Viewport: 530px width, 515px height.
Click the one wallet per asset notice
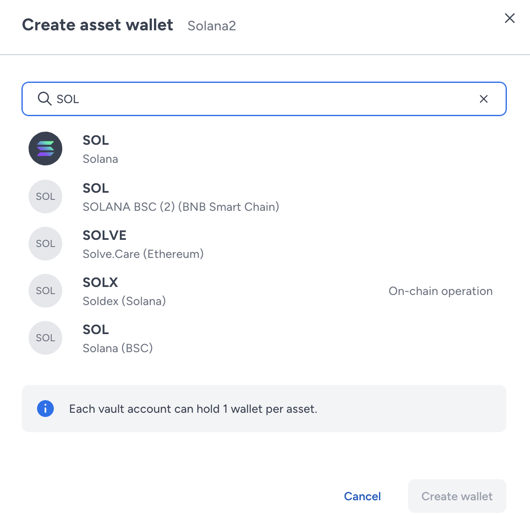pyautogui.click(x=264, y=409)
